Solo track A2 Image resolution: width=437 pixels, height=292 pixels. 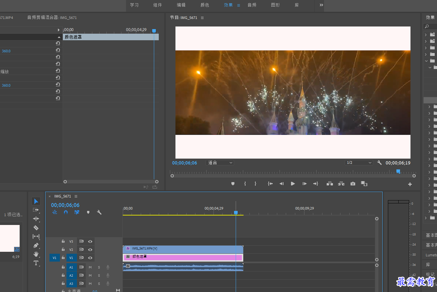(99, 275)
